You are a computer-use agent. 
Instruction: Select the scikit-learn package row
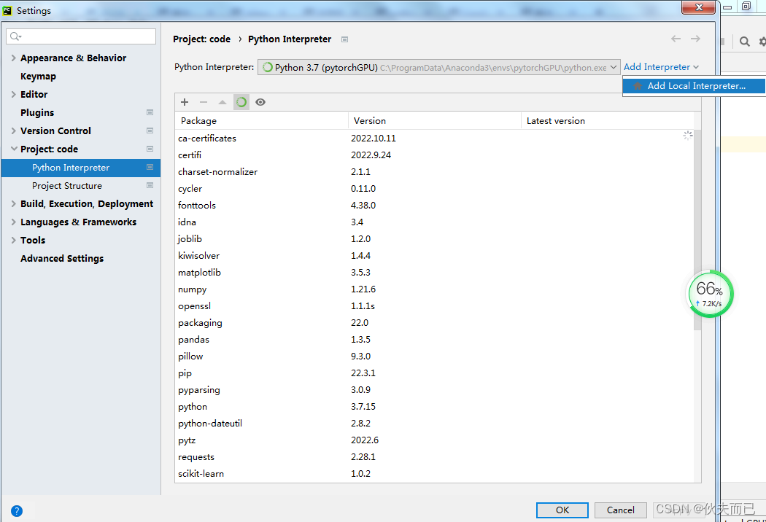coord(434,474)
